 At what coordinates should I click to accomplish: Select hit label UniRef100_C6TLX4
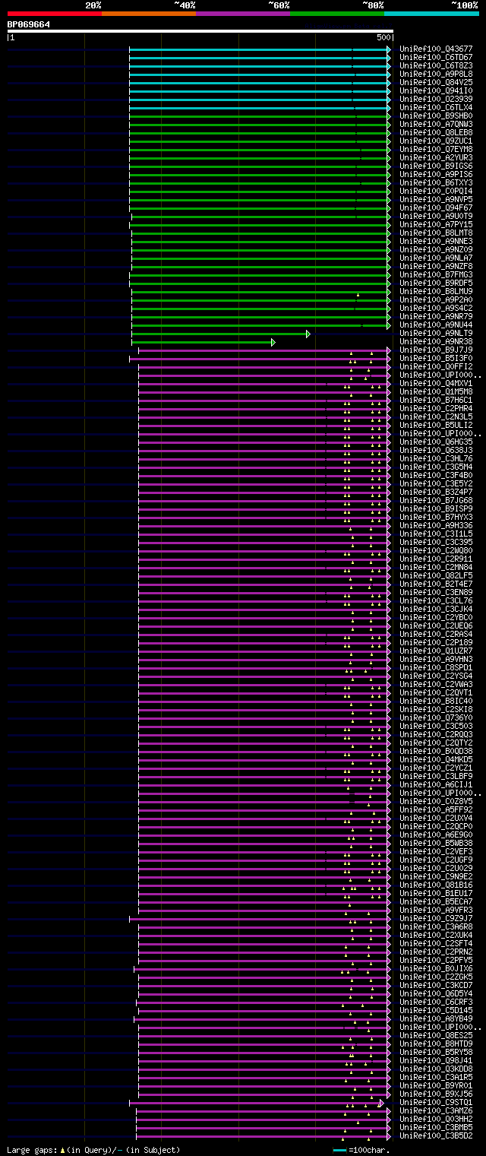pyautogui.click(x=436, y=107)
